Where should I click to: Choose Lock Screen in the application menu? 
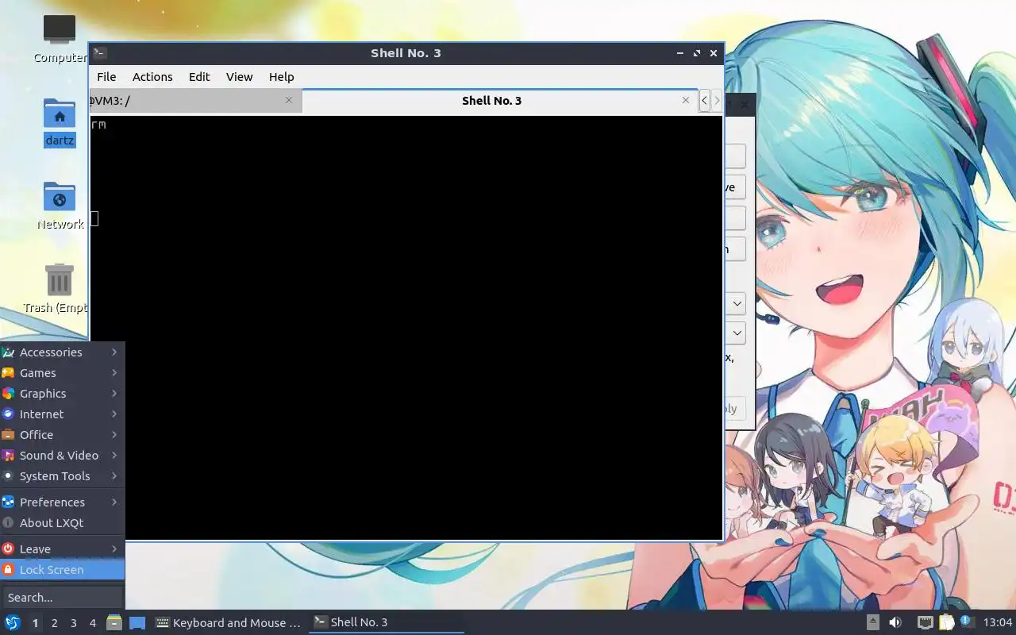(x=62, y=570)
